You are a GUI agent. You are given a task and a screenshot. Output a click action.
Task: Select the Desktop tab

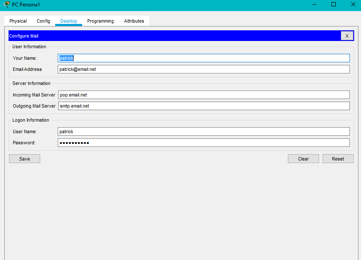click(x=68, y=21)
